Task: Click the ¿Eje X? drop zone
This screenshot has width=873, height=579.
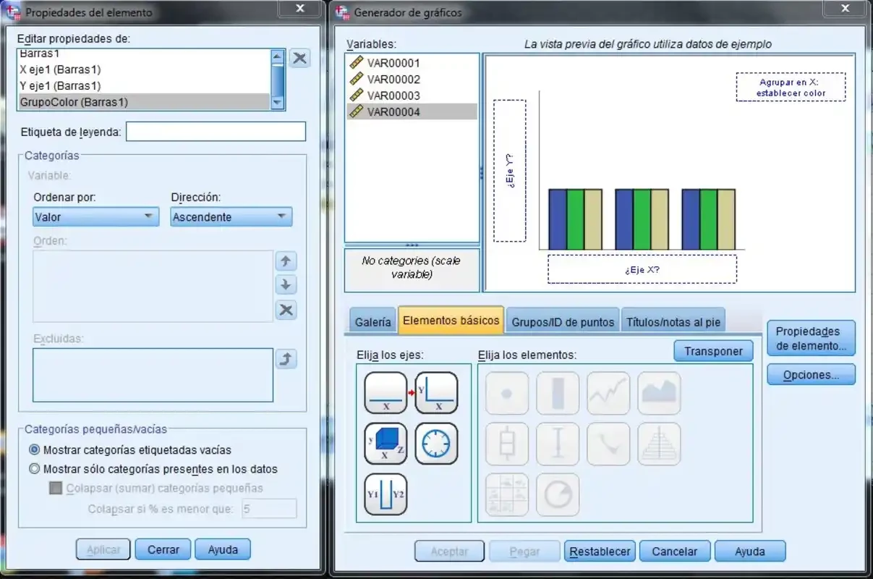Action: click(642, 269)
